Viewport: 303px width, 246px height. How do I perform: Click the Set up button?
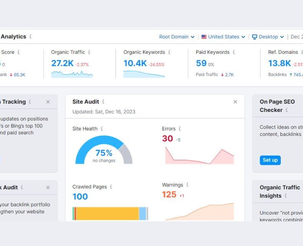(x=270, y=160)
